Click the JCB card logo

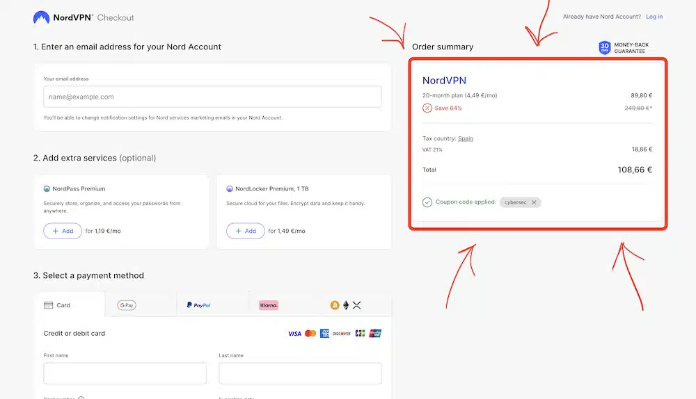[360, 334]
